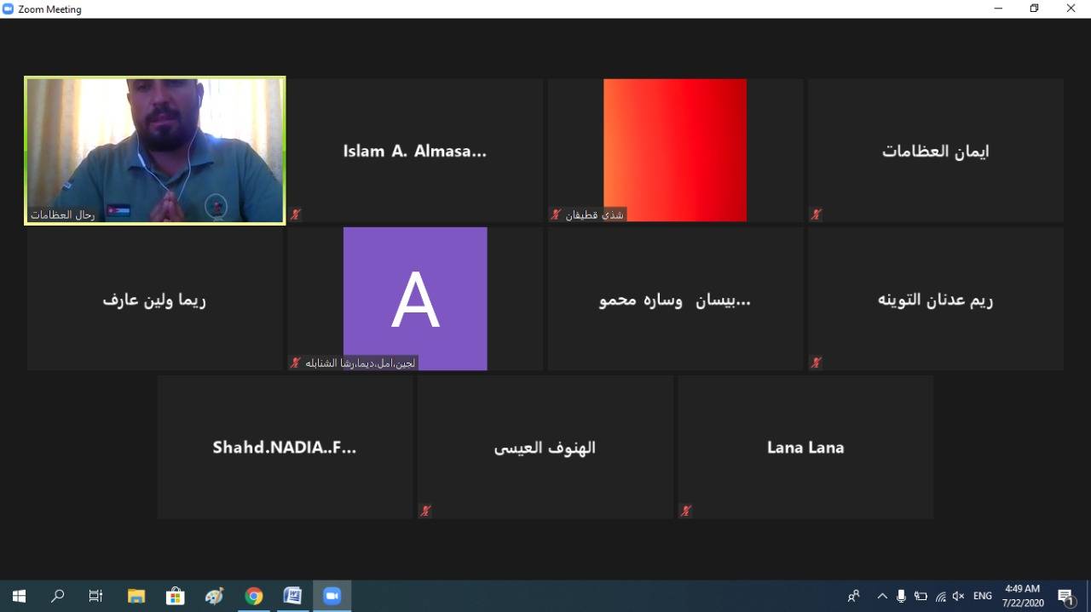Open Zoom from the Windows taskbar
This screenshot has height=612, width=1091.
coord(332,596)
